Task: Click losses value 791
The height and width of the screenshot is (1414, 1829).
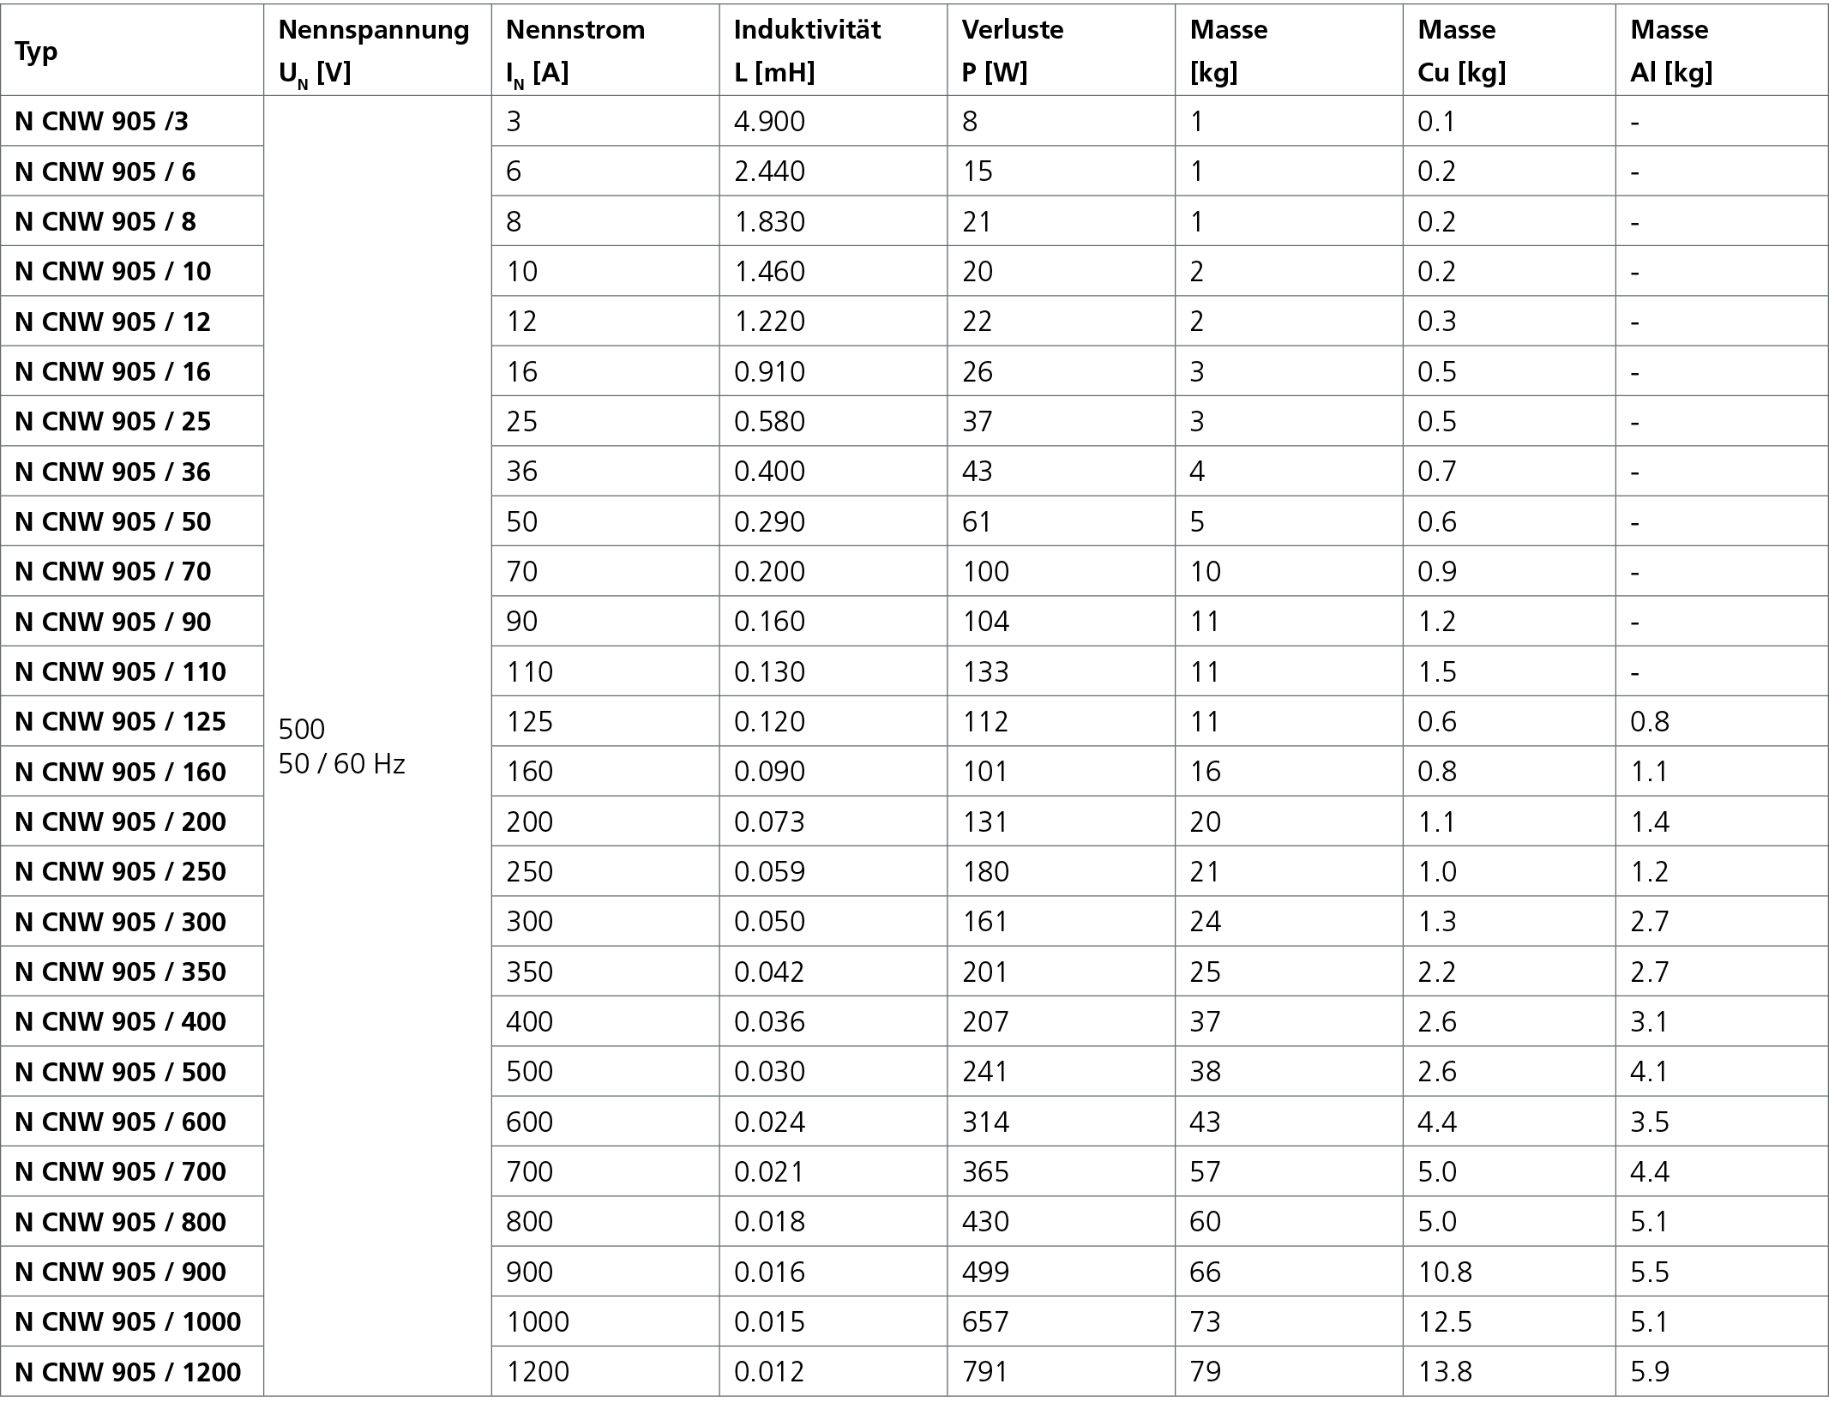Action: click(985, 1372)
